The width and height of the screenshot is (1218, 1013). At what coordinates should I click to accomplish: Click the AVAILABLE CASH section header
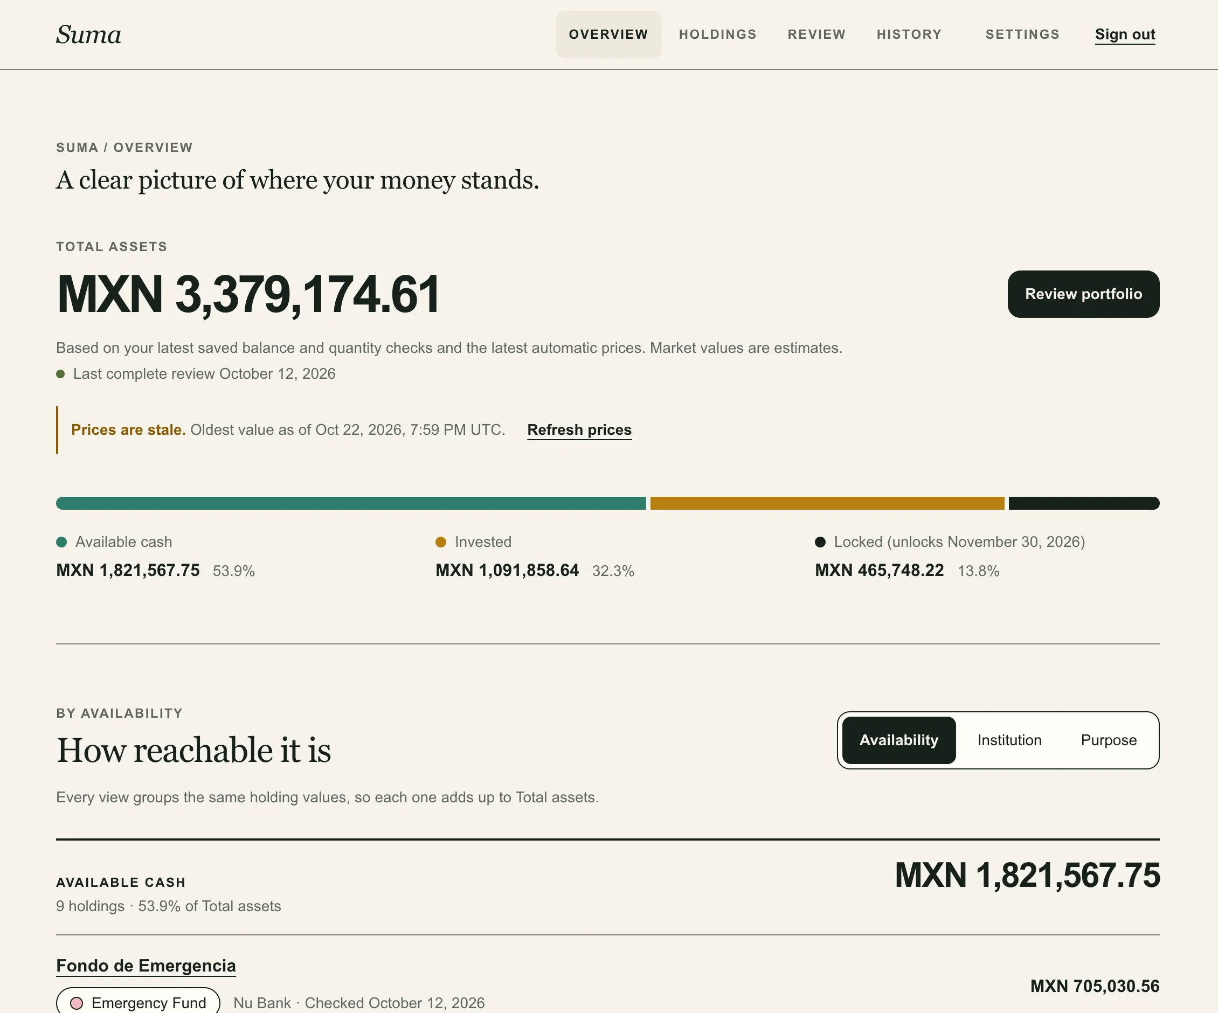click(x=121, y=882)
